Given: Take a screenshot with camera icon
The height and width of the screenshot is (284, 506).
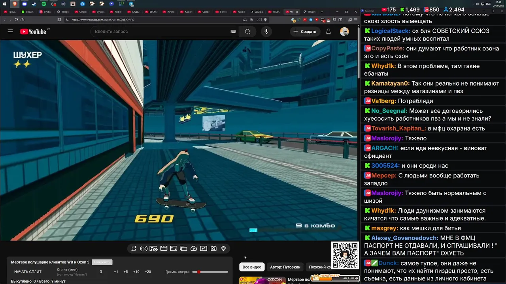Looking at the screenshot, I should tap(213, 248).
